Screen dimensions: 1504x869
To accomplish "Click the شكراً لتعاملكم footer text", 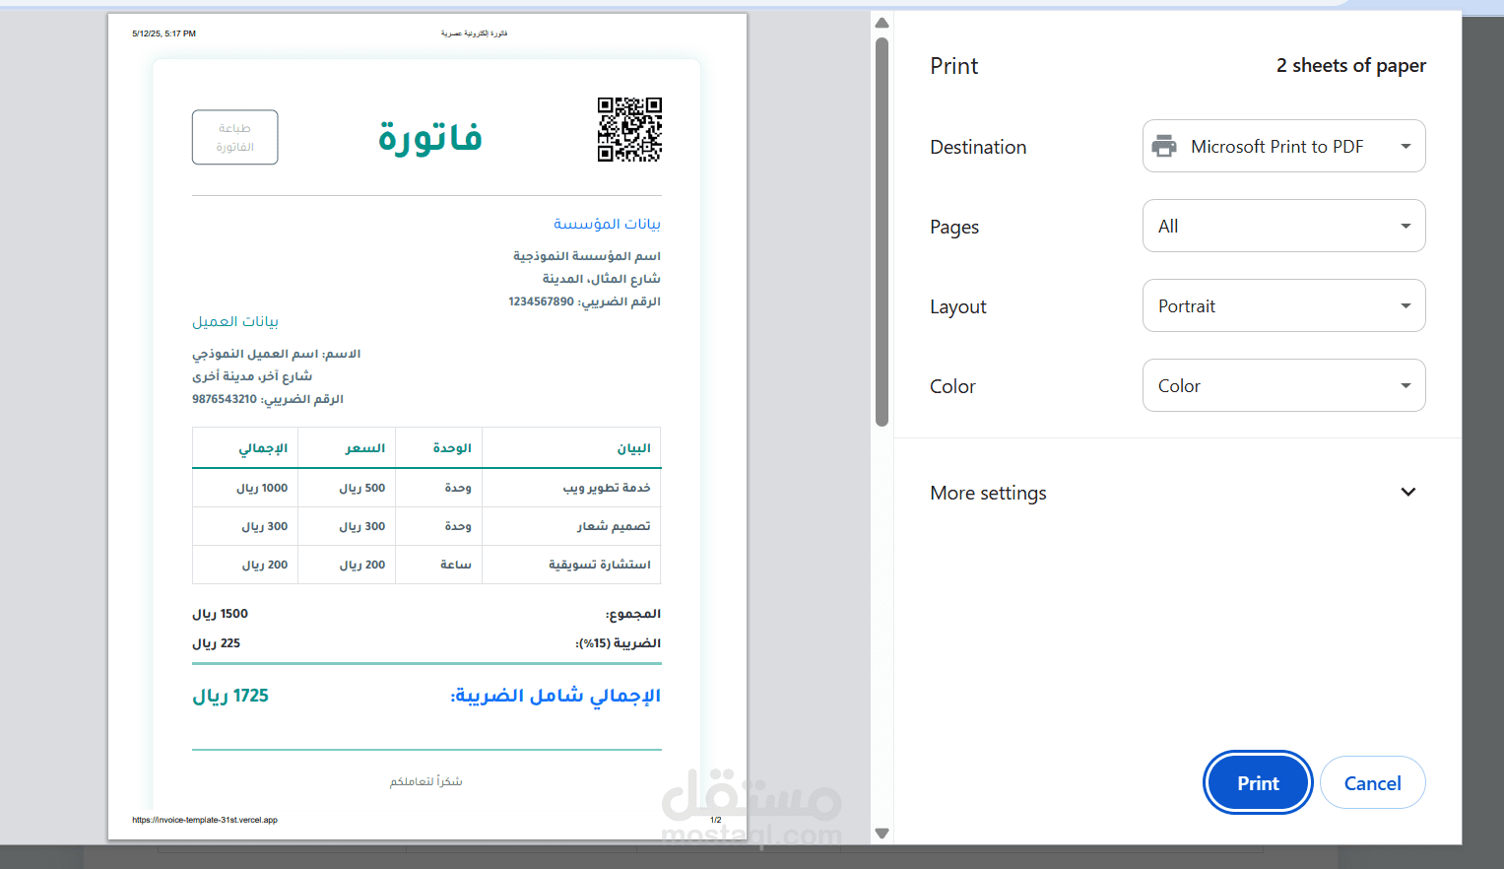I will (425, 780).
